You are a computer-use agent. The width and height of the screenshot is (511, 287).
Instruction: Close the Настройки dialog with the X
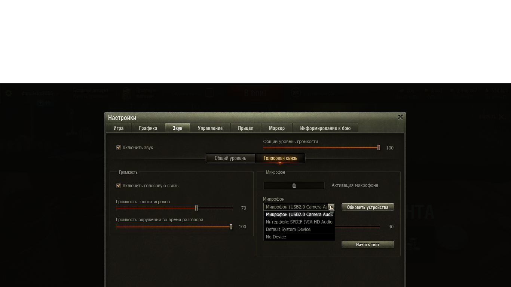coord(400,117)
